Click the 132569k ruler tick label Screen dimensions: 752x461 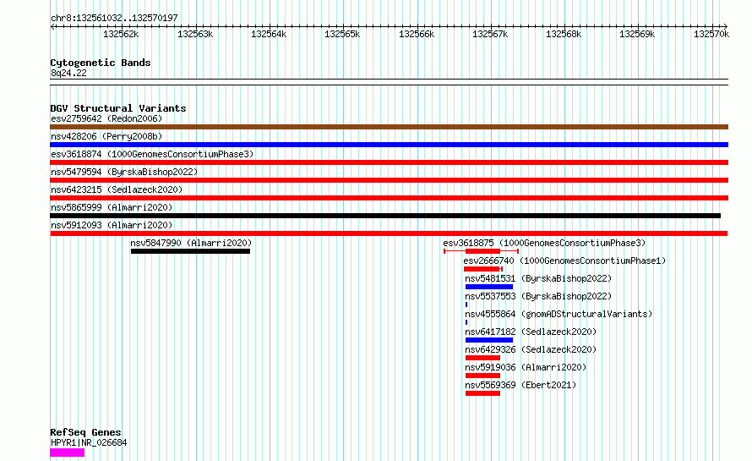[x=637, y=34]
